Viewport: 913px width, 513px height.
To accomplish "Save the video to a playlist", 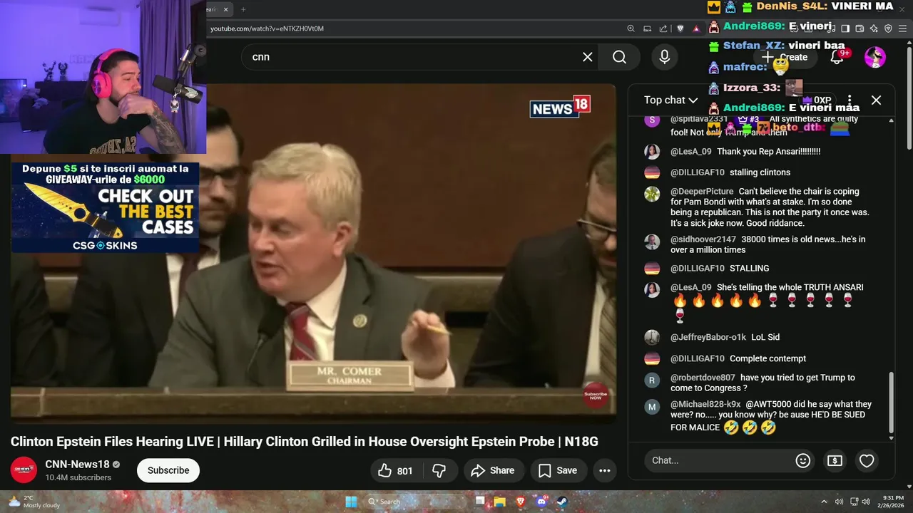I will coord(558,470).
